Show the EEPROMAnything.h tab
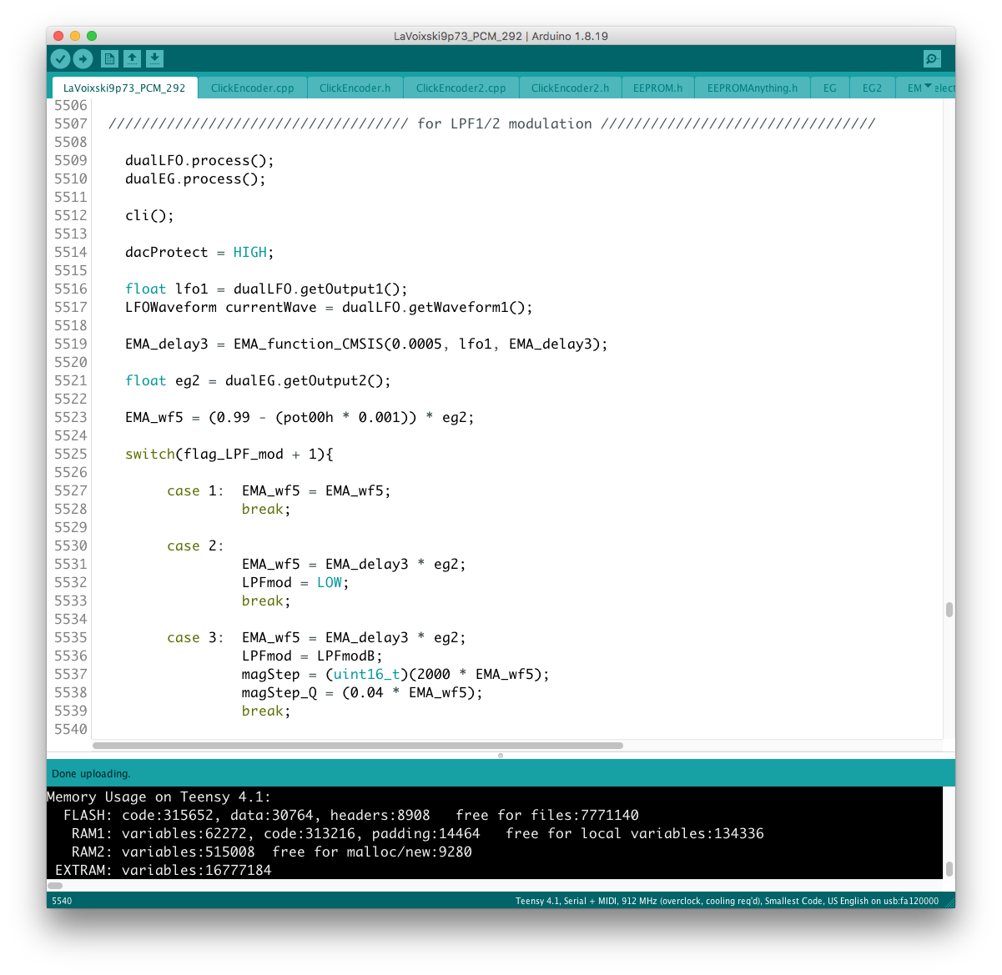The width and height of the screenshot is (1002, 975). click(x=752, y=88)
